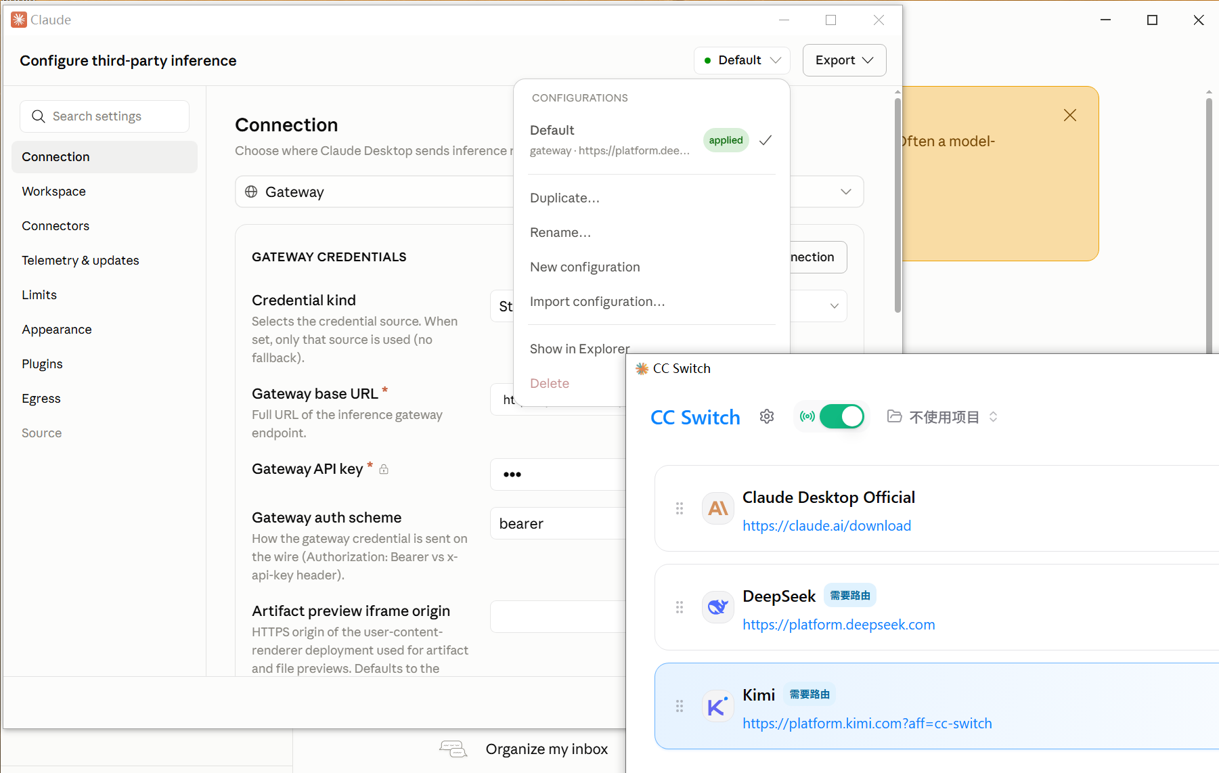Focus the Search settings field
The width and height of the screenshot is (1219, 773).
104,116
